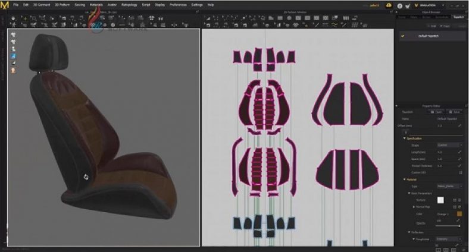Click the blue texture surface display icon
Screen dimensions: 469x252
(13, 56)
